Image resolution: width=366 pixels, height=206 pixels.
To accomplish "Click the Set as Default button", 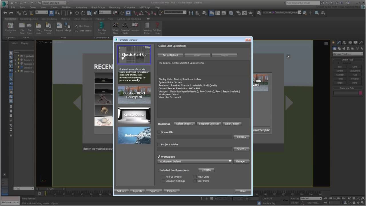I will click(x=170, y=55).
